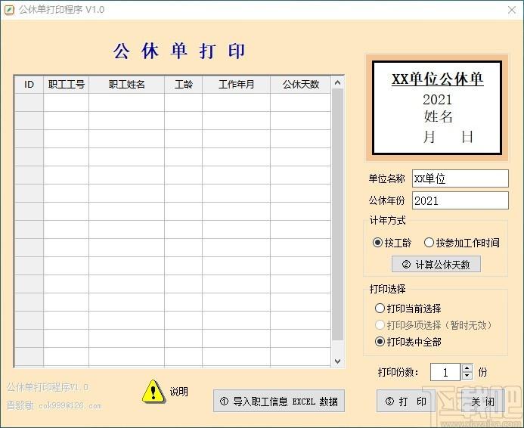
Task: Click the 职工工号 column header
Action: coord(67,84)
